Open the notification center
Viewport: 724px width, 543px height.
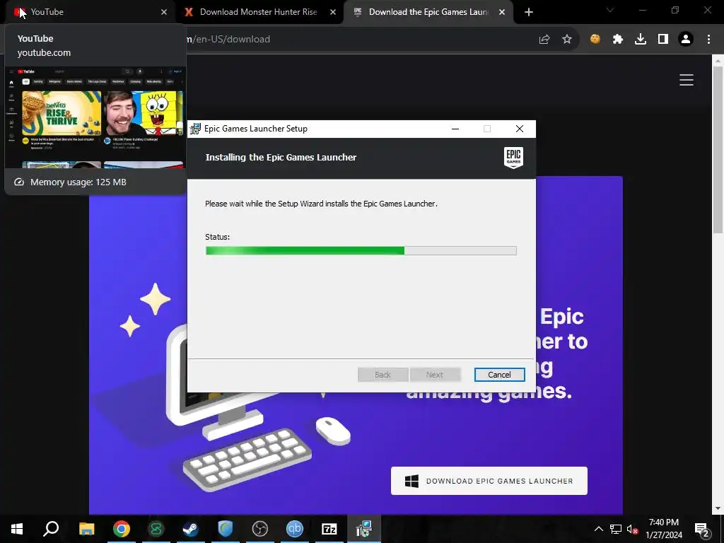pos(702,529)
